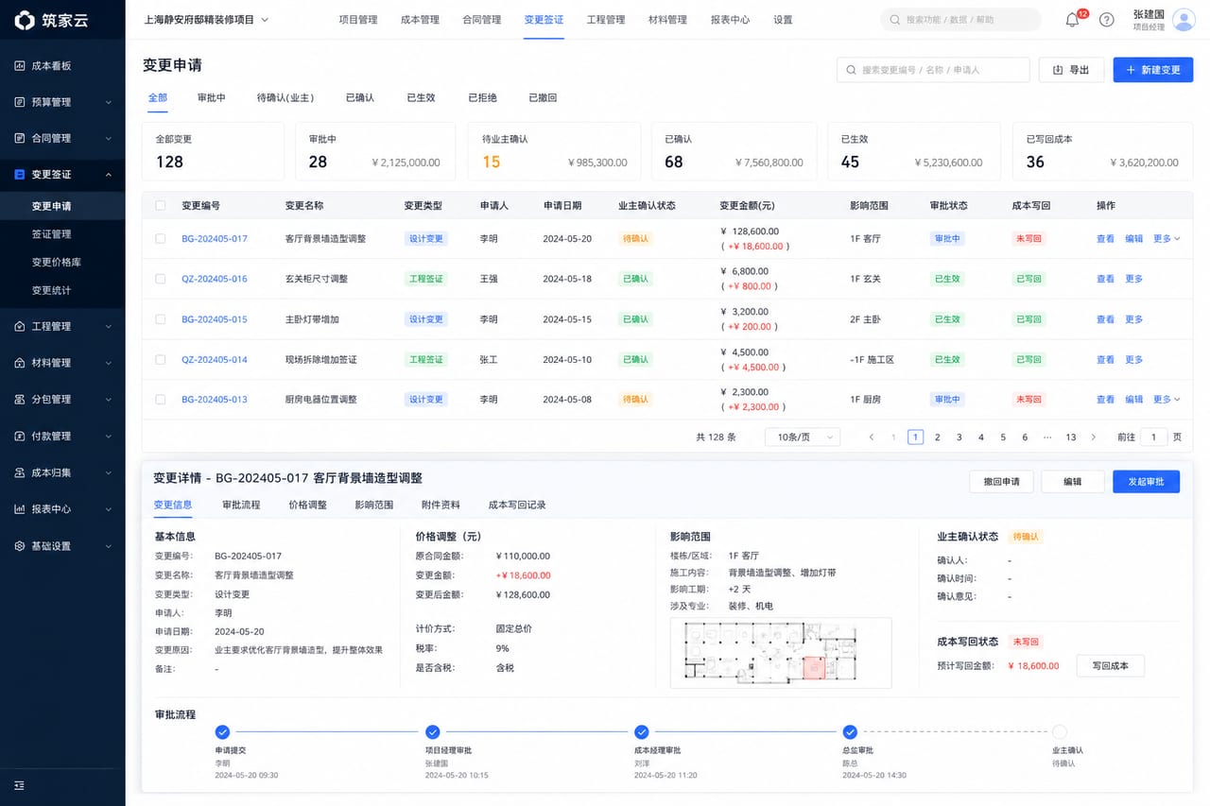Open the 价格调整 detail tab
Image resolution: width=1210 pixels, height=806 pixels.
coord(307,506)
